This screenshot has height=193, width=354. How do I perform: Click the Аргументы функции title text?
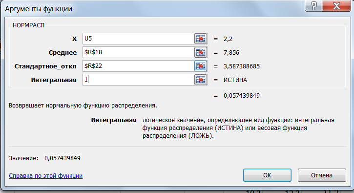pos(39,9)
